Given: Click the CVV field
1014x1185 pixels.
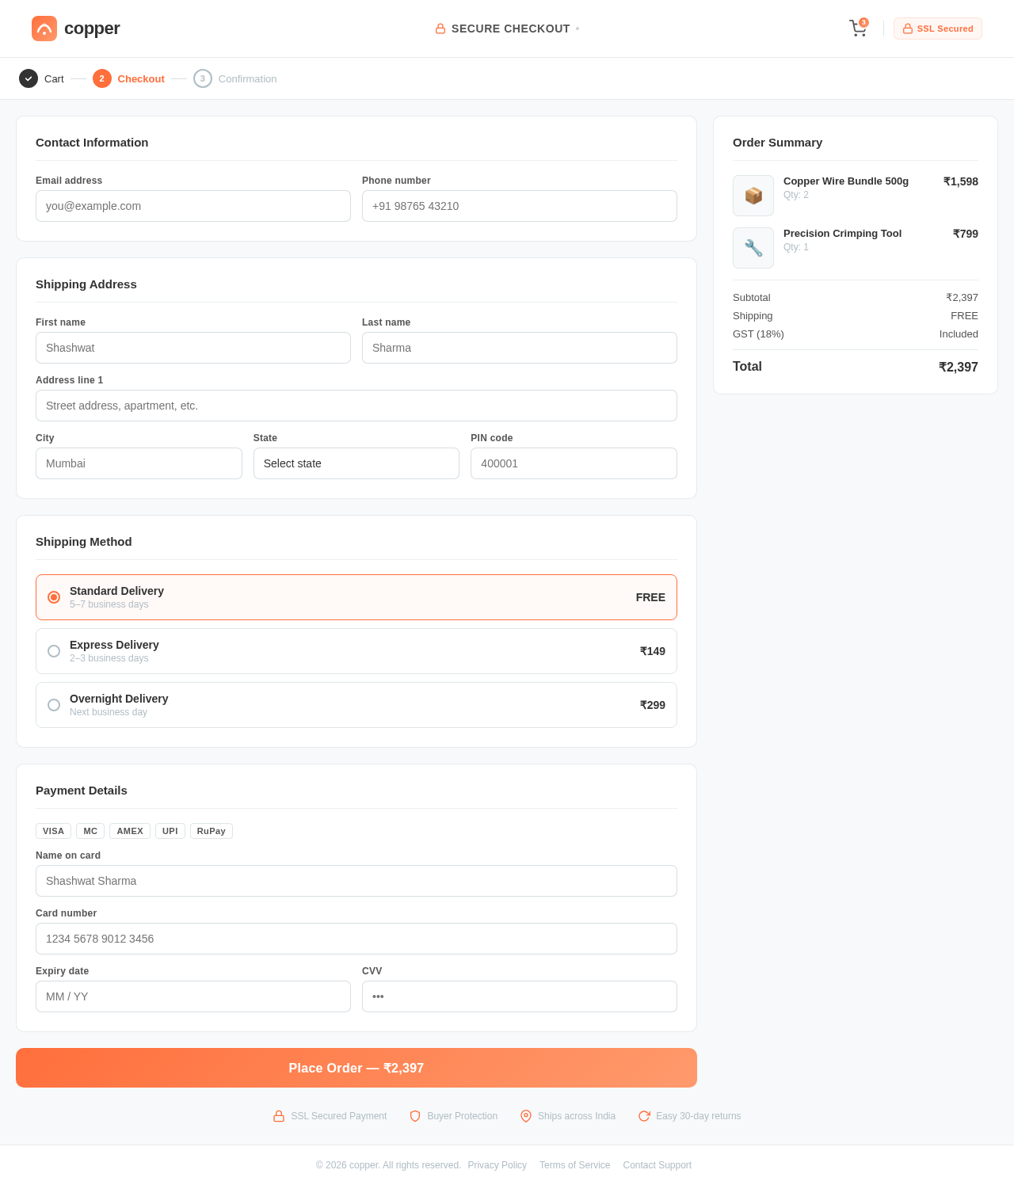Looking at the screenshot, I should click(x=520, y=996).
